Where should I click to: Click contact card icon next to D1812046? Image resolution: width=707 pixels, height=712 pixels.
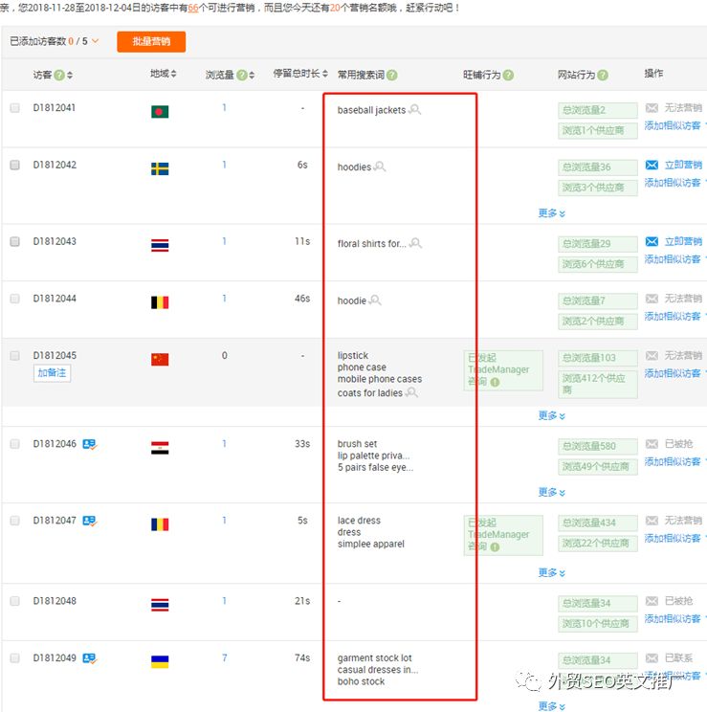(x=90, y=444)
